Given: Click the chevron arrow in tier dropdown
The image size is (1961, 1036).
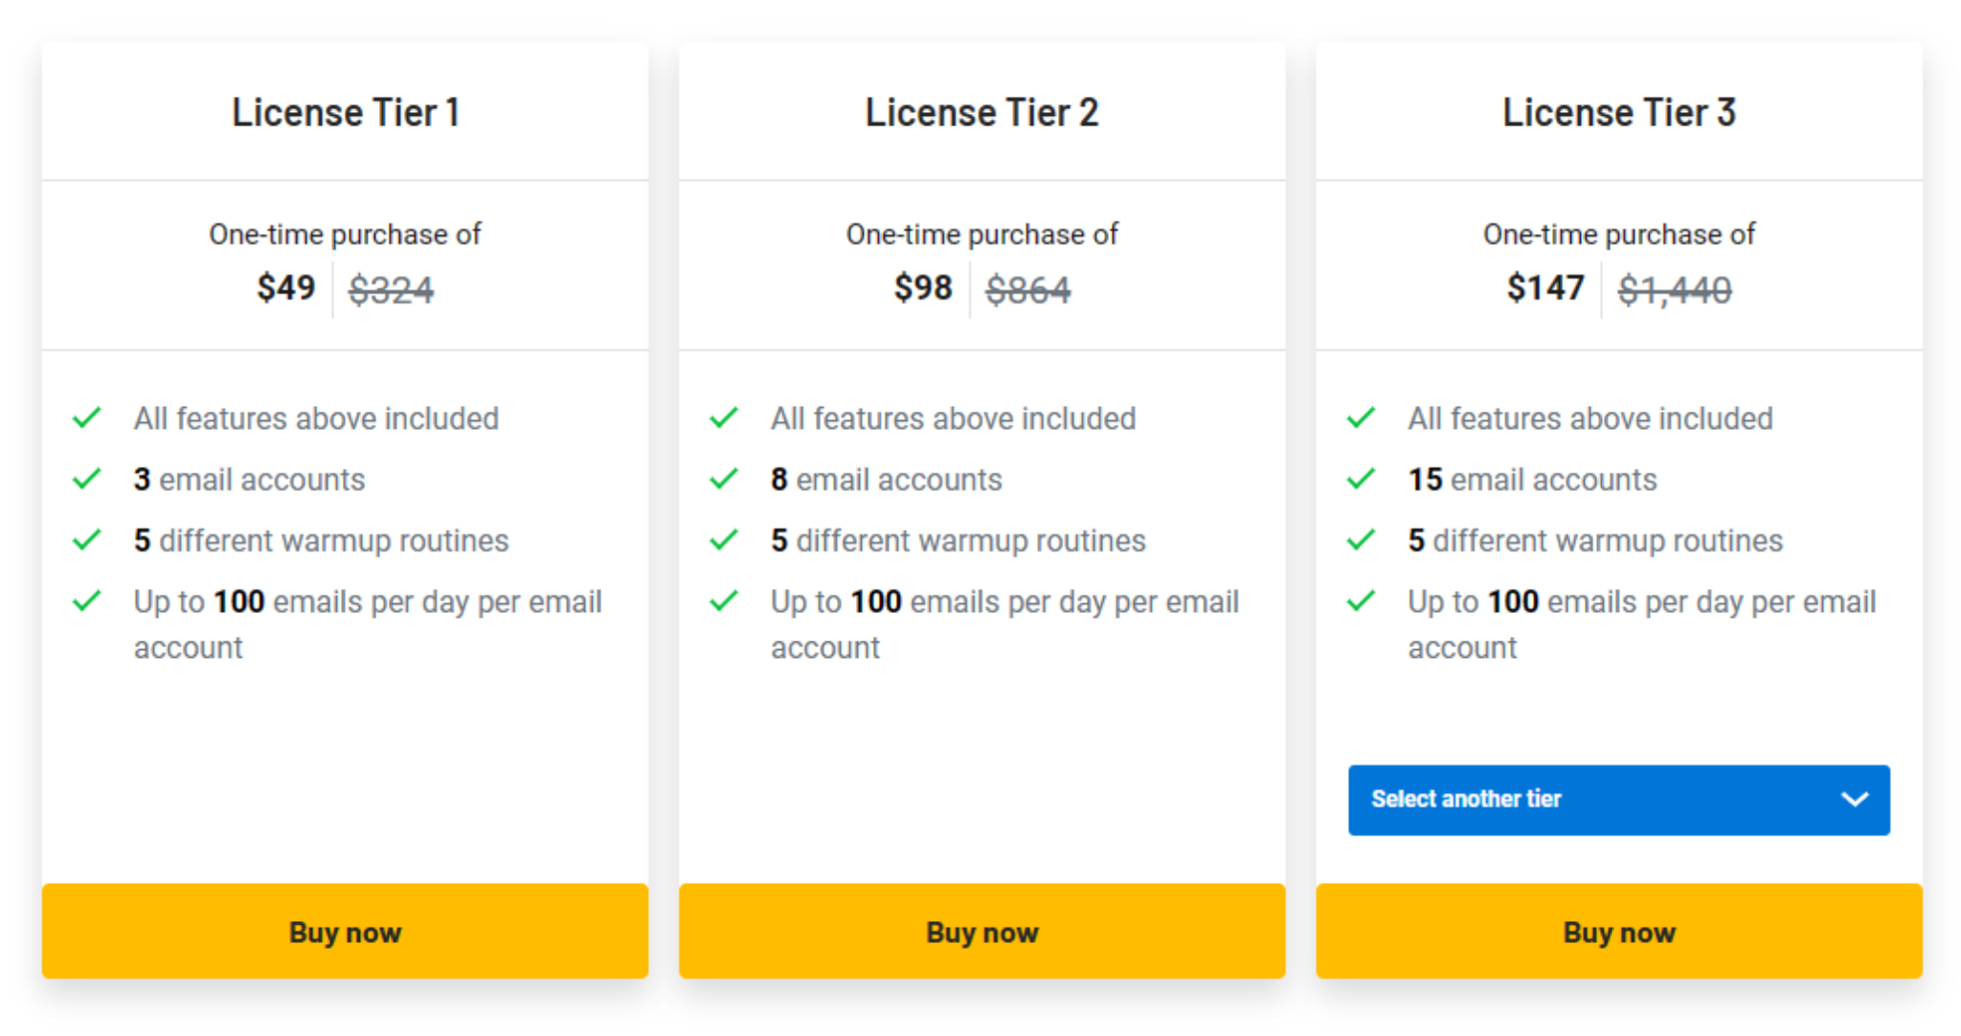Looking at the screenshot, I should coord(1855,800).
